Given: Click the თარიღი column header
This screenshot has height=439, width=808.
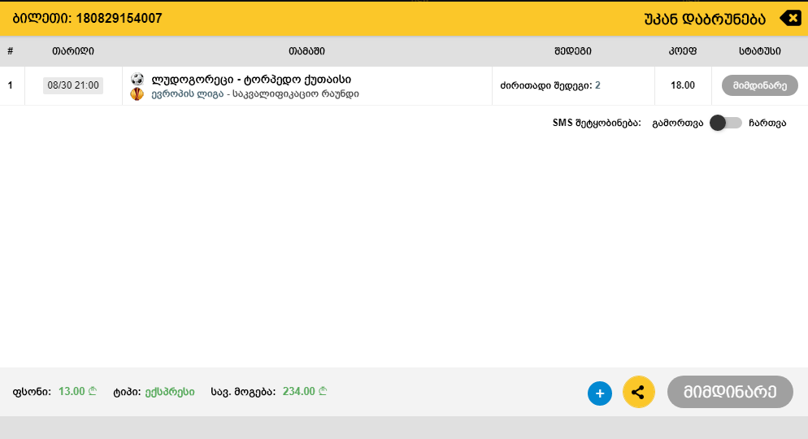Looking at the screenshot, I should tap(72, 51).
